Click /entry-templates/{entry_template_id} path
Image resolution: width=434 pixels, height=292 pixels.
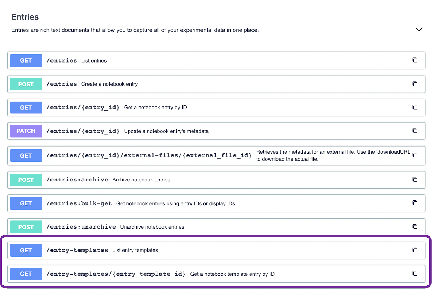click(x=116, y=274)
